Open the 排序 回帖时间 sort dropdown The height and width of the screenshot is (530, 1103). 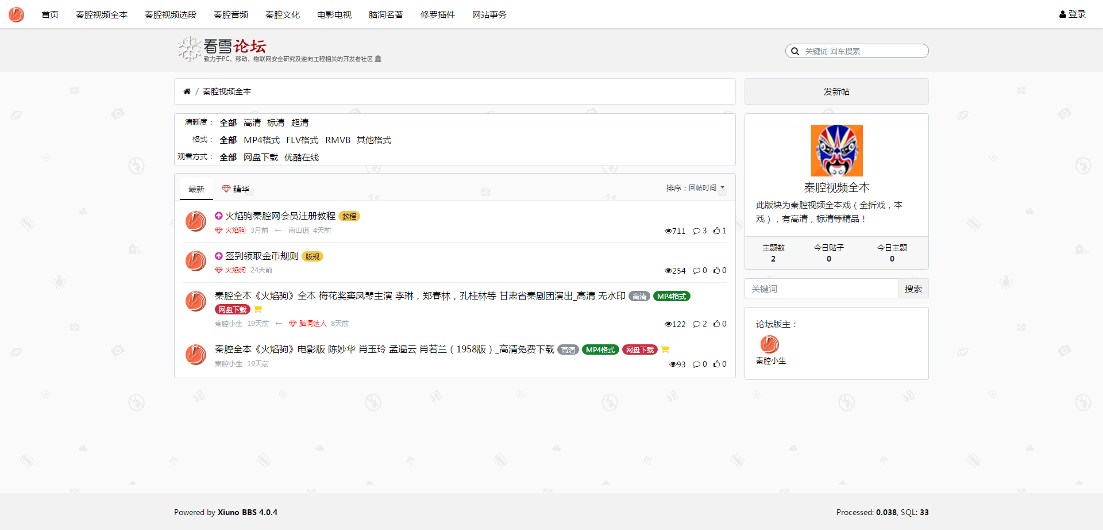point(695,188)
